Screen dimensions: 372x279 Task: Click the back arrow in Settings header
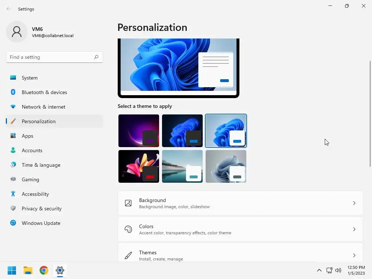coord(9,9)
